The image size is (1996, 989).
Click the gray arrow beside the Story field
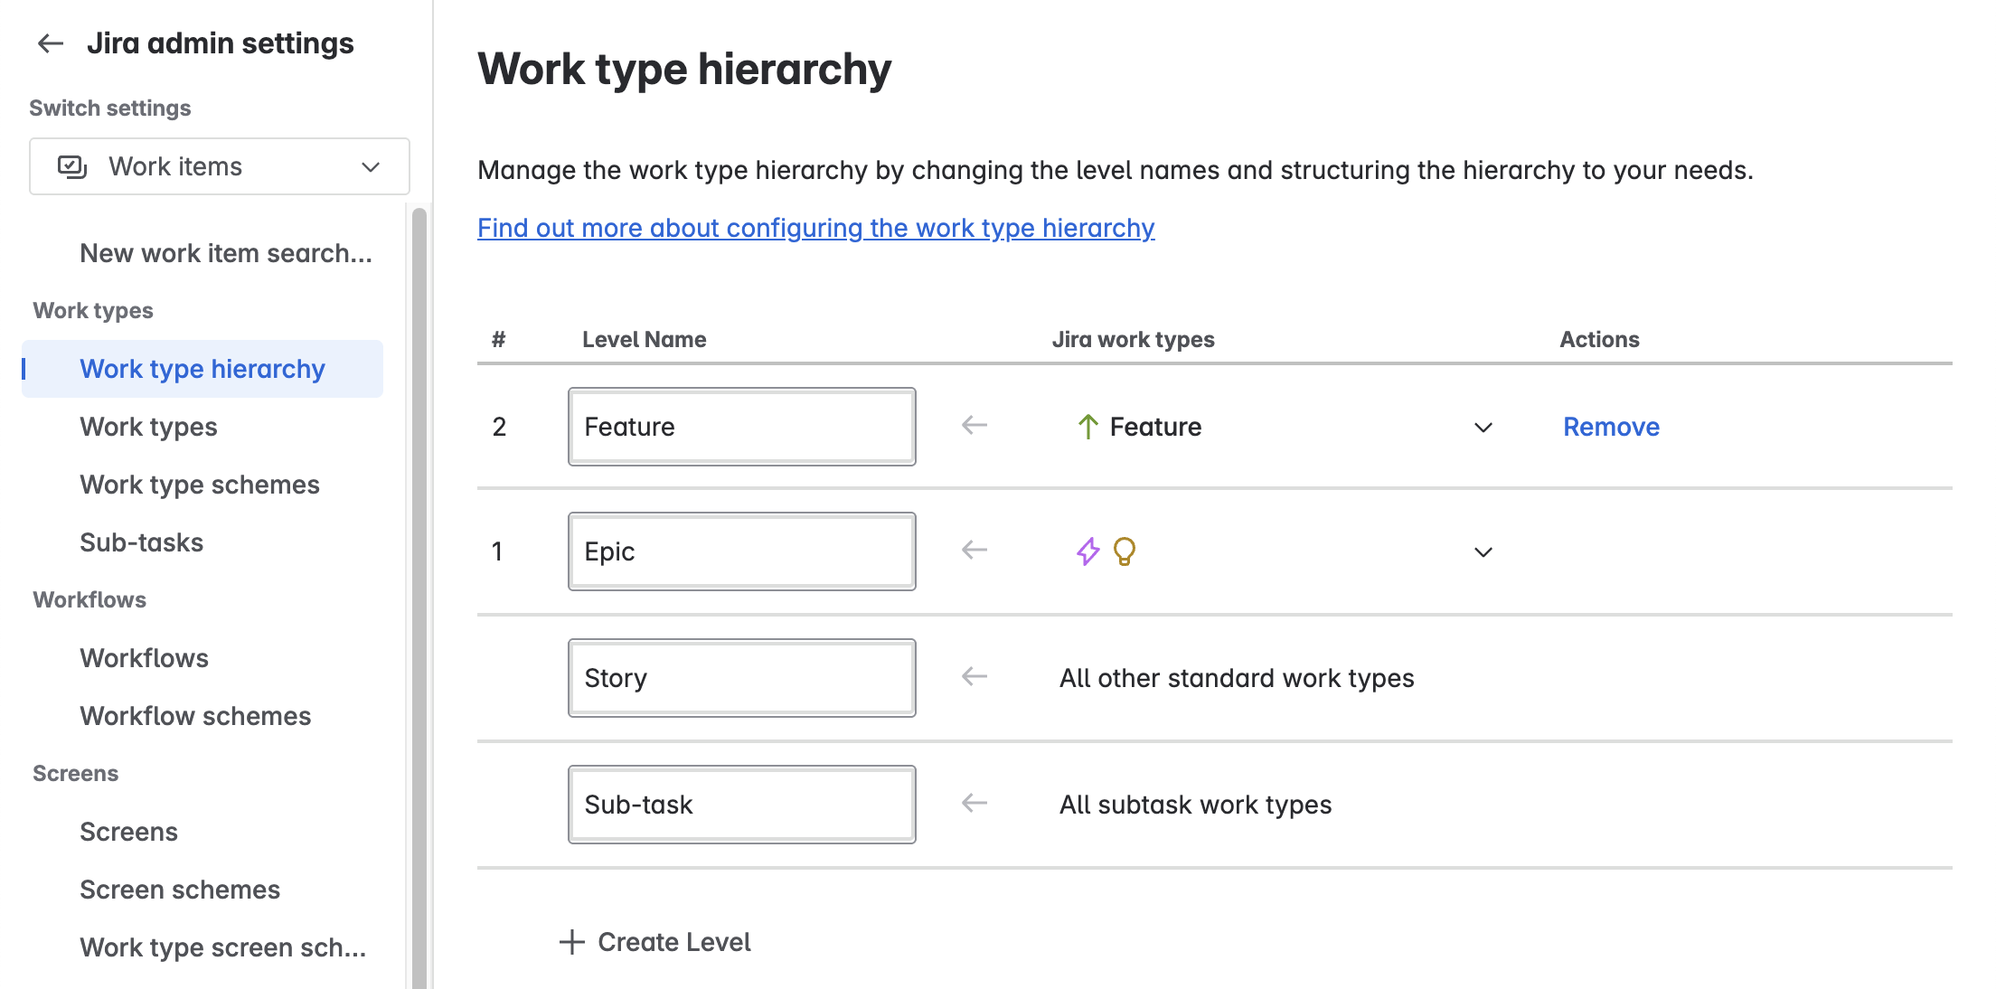point(974,676)
